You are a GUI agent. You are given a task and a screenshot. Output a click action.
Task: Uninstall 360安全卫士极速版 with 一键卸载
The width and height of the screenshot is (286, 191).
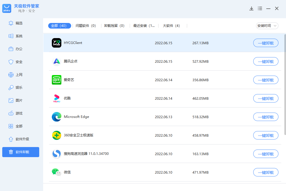tap(266, 135)
